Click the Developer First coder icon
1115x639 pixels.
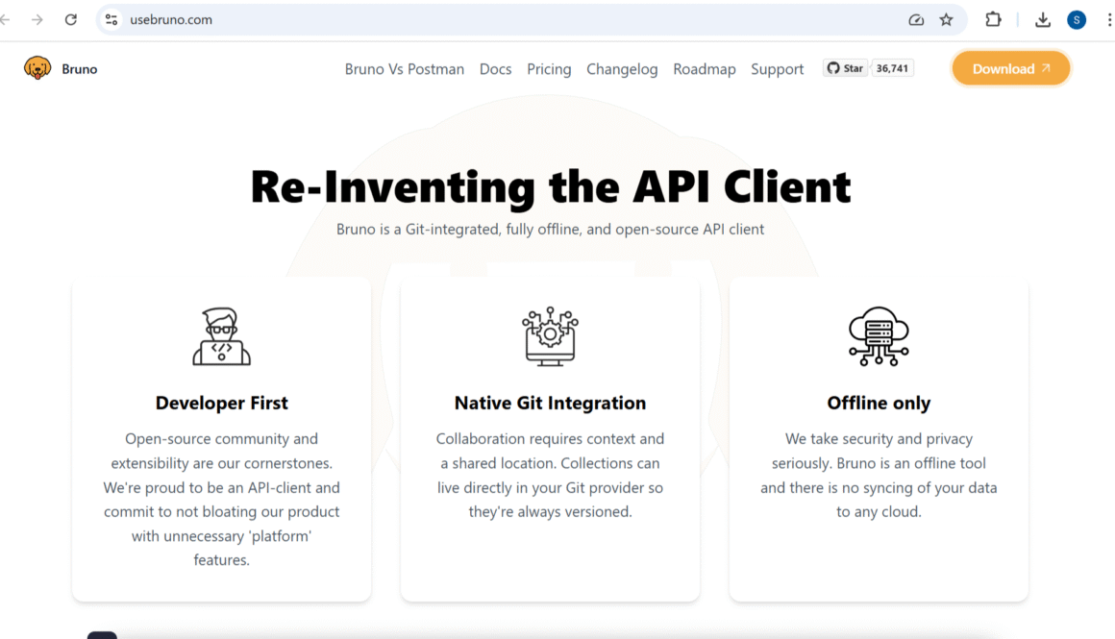click(222, 336)
